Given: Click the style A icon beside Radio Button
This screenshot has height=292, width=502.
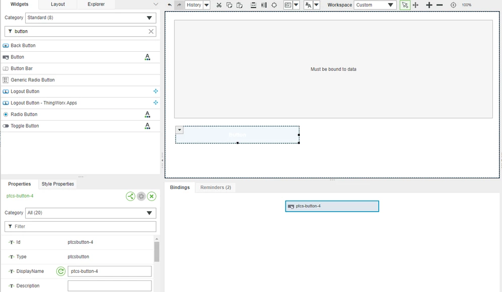Looking at the screenshot, I should pos(147,115).
